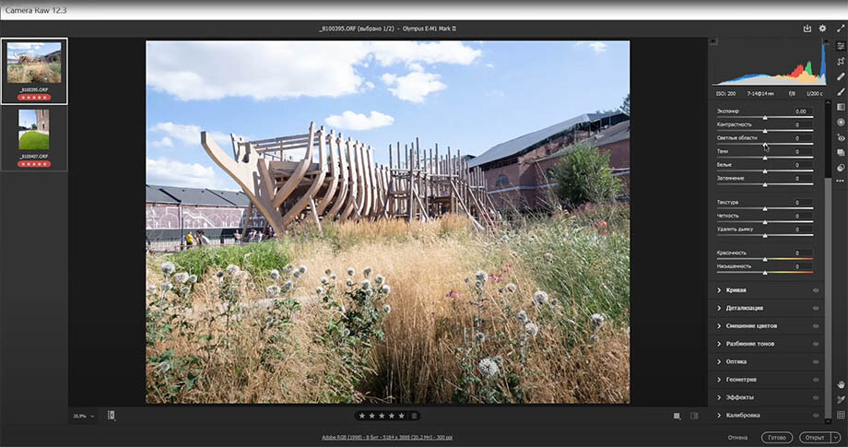
Task: Toggle shadow clipping warning in histogram
Action: tap(713, 41)
